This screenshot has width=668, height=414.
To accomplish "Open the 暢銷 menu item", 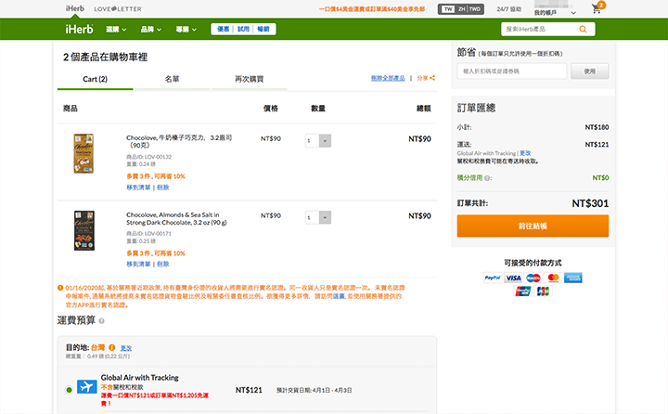I will coord(263,29).
